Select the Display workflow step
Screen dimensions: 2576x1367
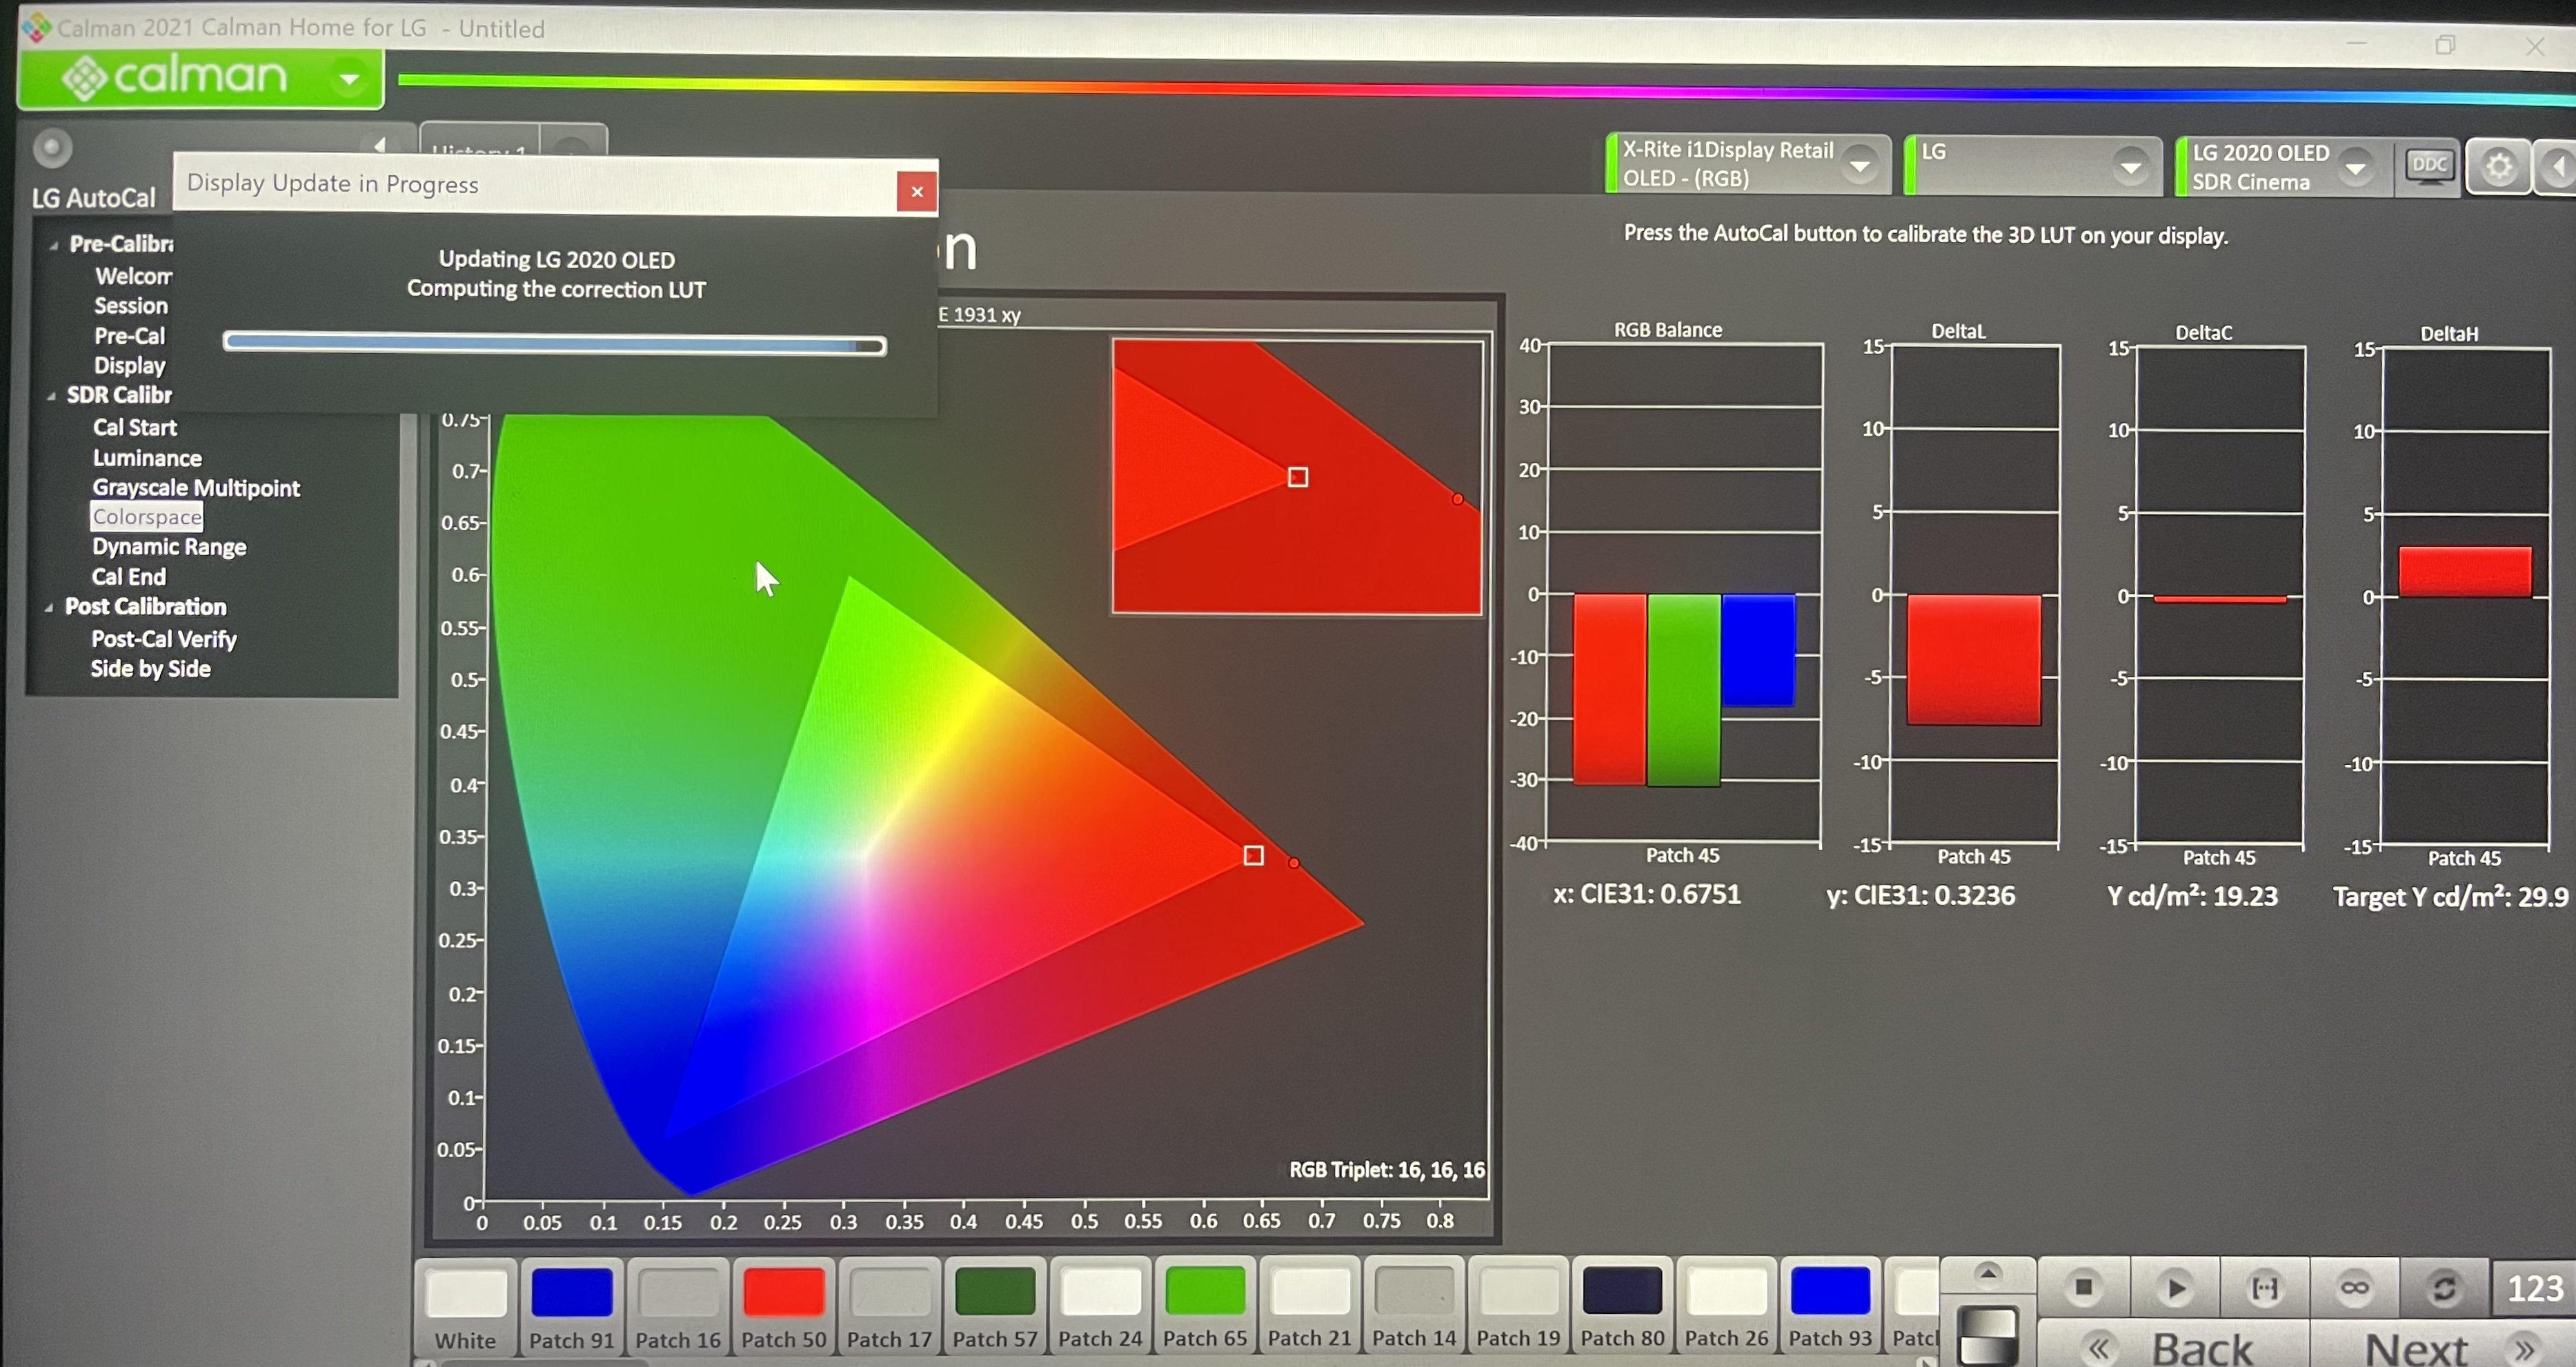129,366
